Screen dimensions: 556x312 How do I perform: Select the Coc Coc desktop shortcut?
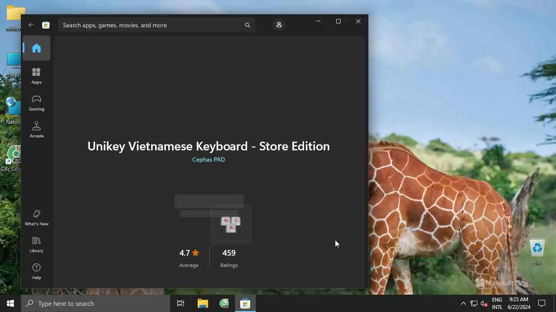[x=12, y=159]
